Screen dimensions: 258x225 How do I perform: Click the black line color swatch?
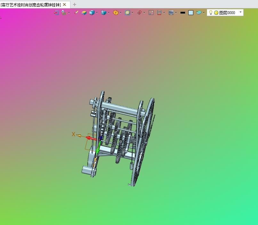tap(183, 13)
